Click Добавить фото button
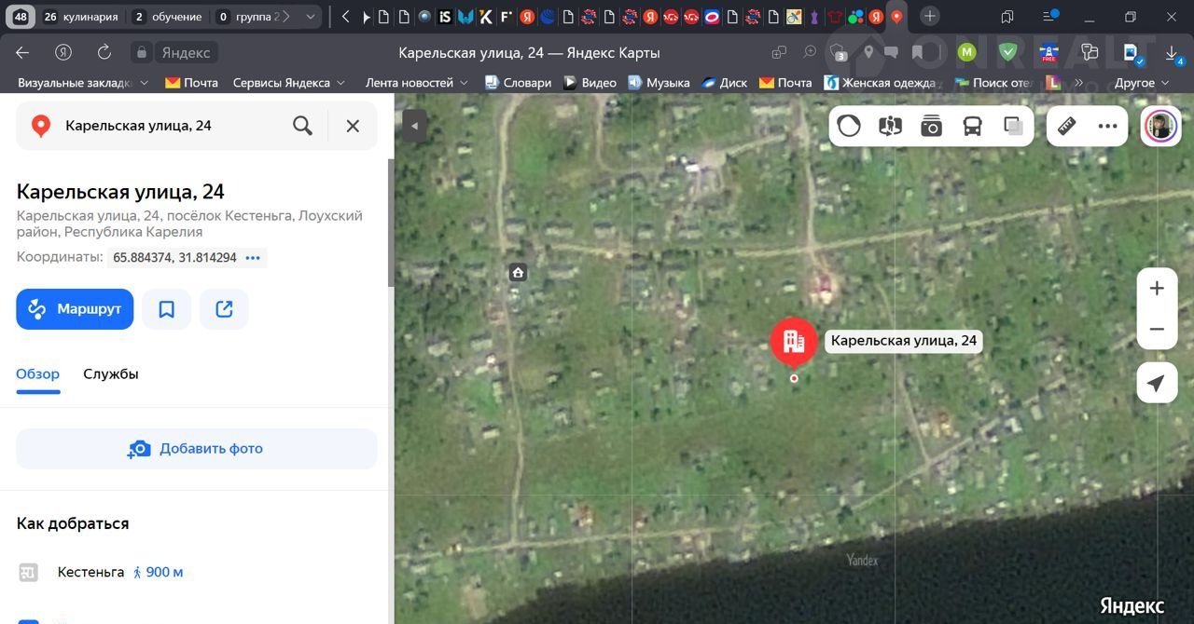 197,449
